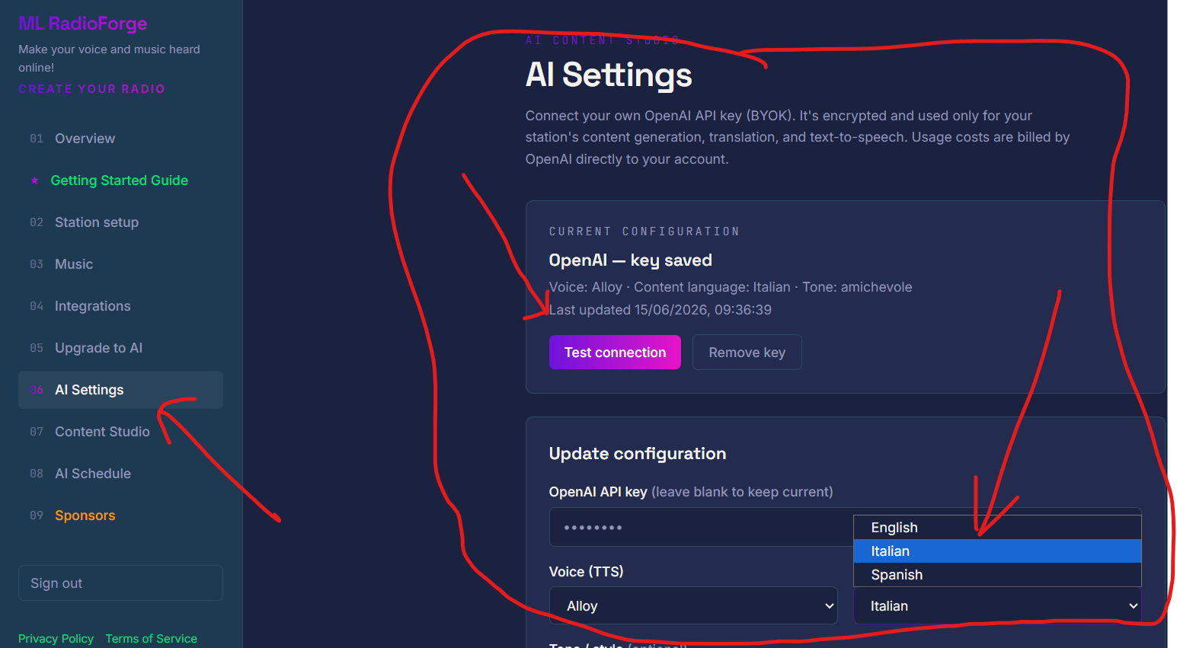The image size is (1177, 648).
Task: Click the Remove key button
Action: point(747,353)
